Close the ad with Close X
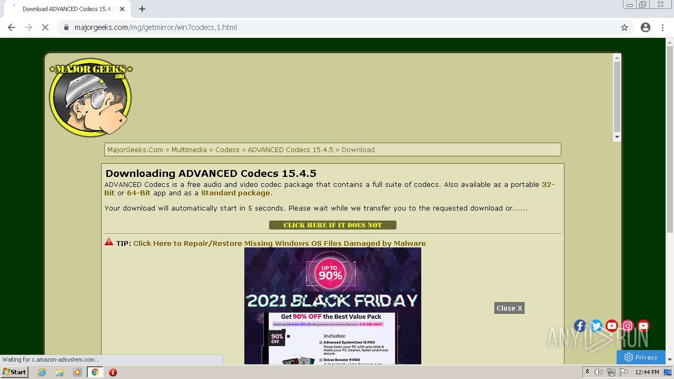Viewport: 674px width, 379px height. coord(509,308)
